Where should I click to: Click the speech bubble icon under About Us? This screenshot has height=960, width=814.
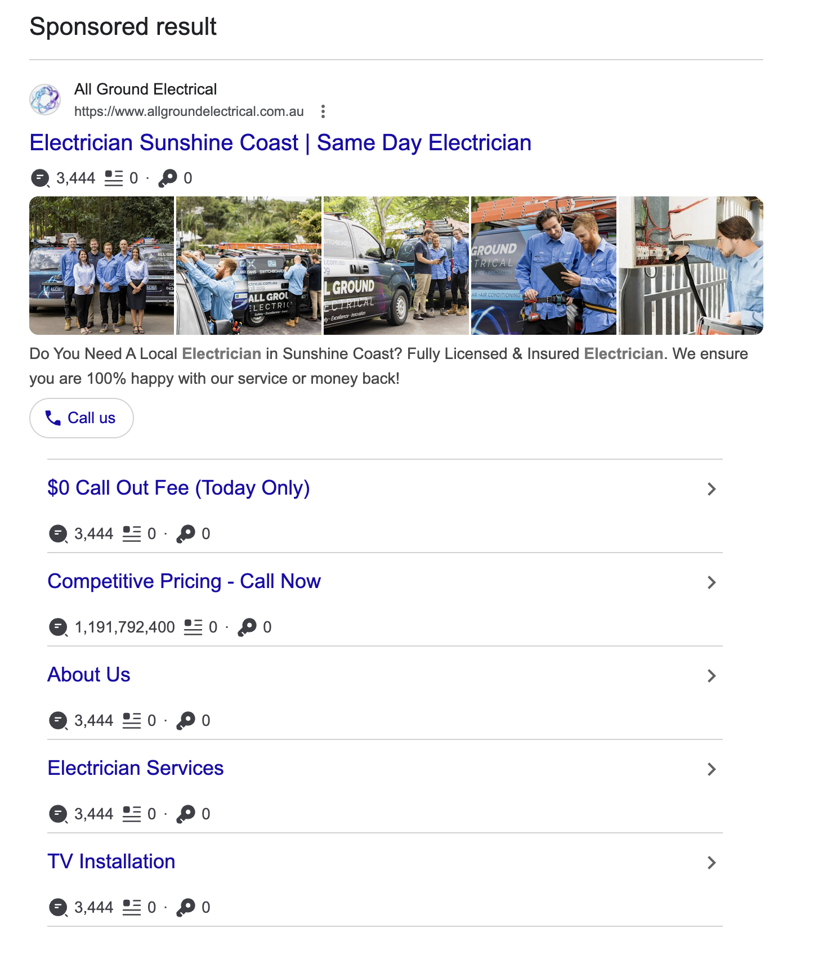point(58,720)
